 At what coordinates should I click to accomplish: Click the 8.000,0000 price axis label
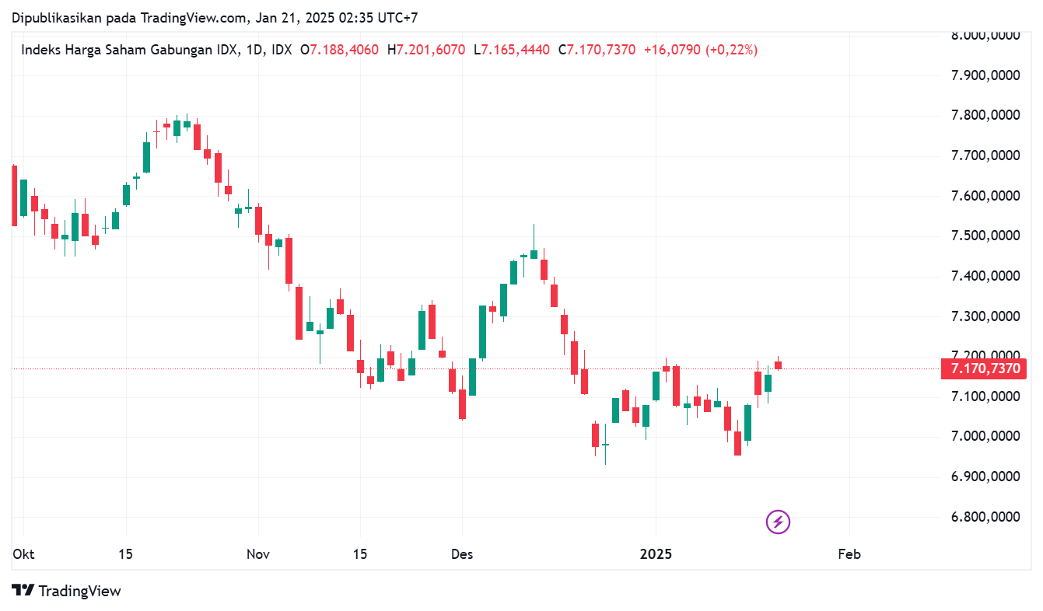pyautogui.click(x=985, y=36)
